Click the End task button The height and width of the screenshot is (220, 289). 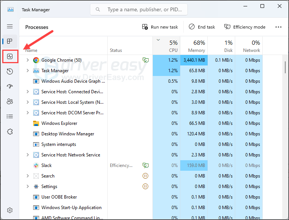202,27
